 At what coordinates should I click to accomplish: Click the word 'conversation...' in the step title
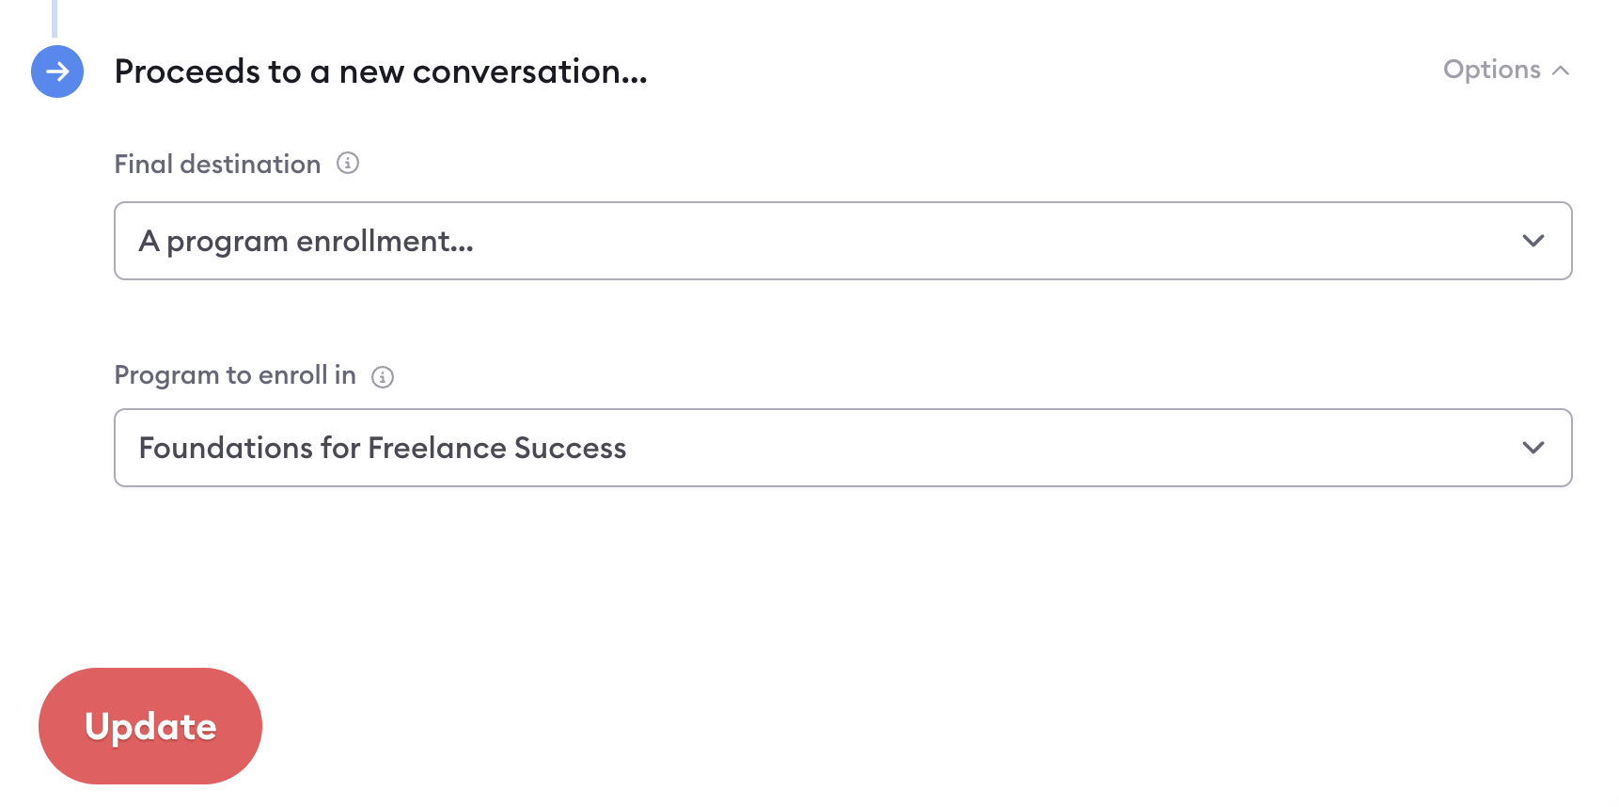click(530, 71)
